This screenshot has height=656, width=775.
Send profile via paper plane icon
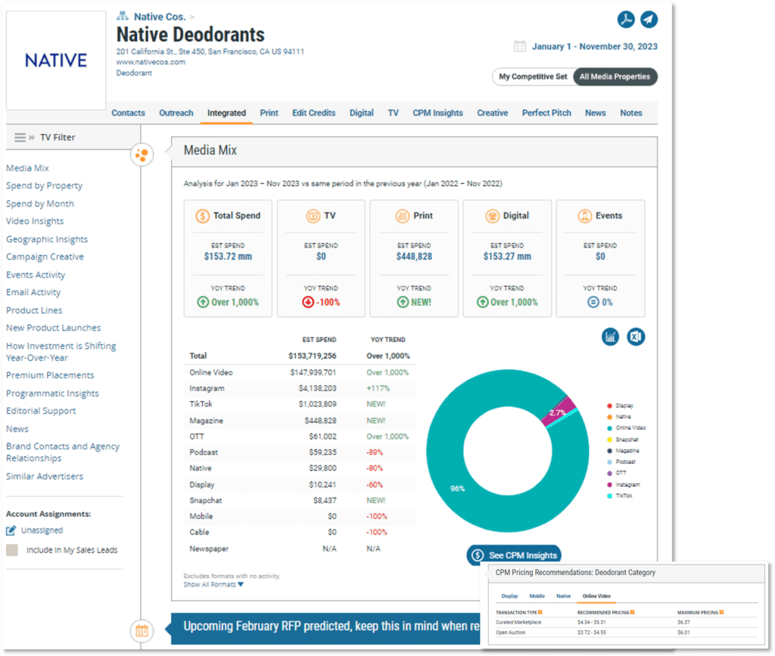coord(649,19)
